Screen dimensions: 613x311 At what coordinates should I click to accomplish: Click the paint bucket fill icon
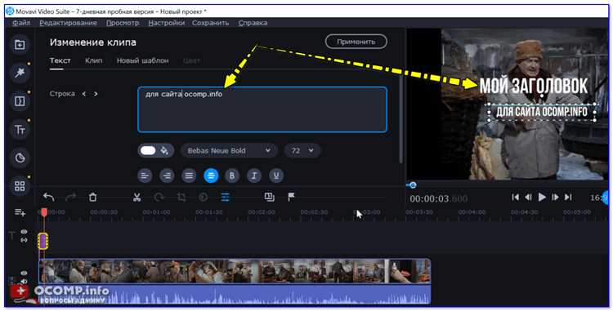pyautogui.click(x=164, y=151)
